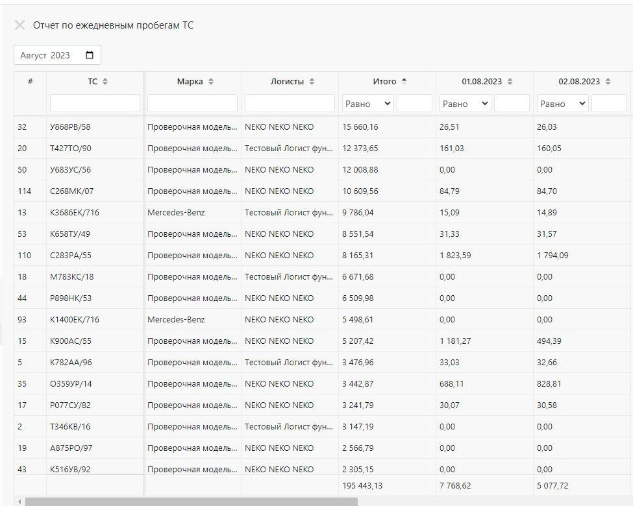Open Равно dropdown under 01.08.2023
The height and width of the screenshot is (506, 633).
point(465,103)
